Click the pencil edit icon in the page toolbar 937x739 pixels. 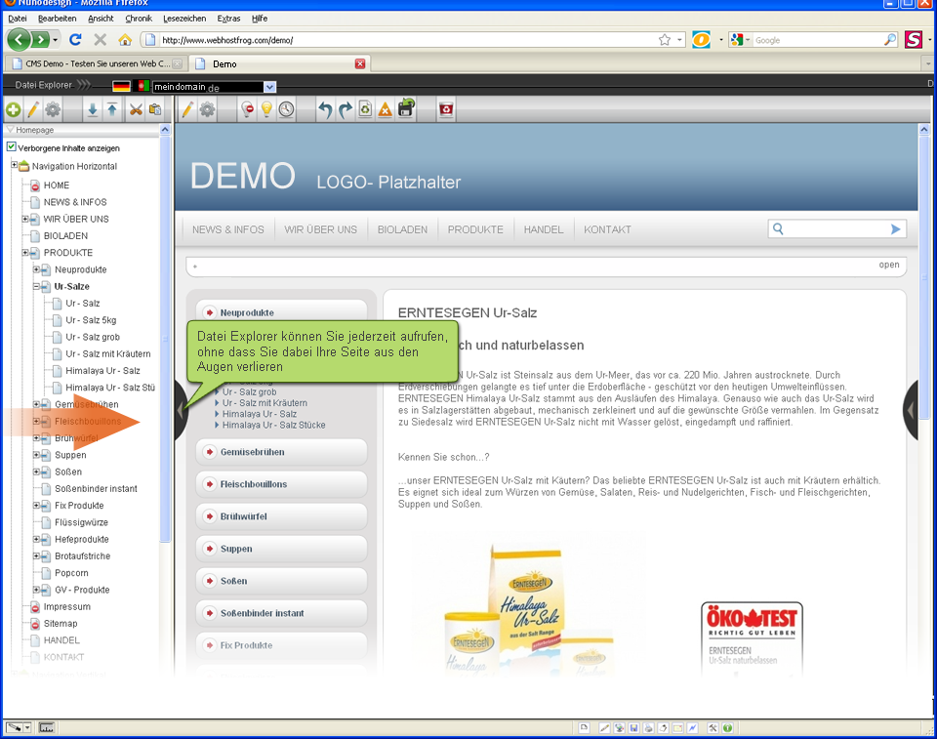click(x=187, y=109)
